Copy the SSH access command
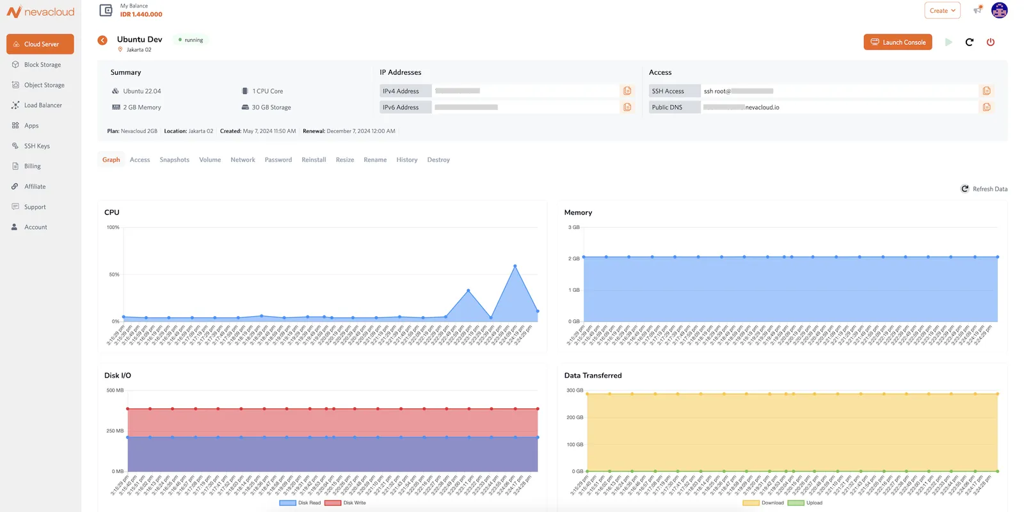This screenshot has width=1024, height=512. click(x=986, y=91)
